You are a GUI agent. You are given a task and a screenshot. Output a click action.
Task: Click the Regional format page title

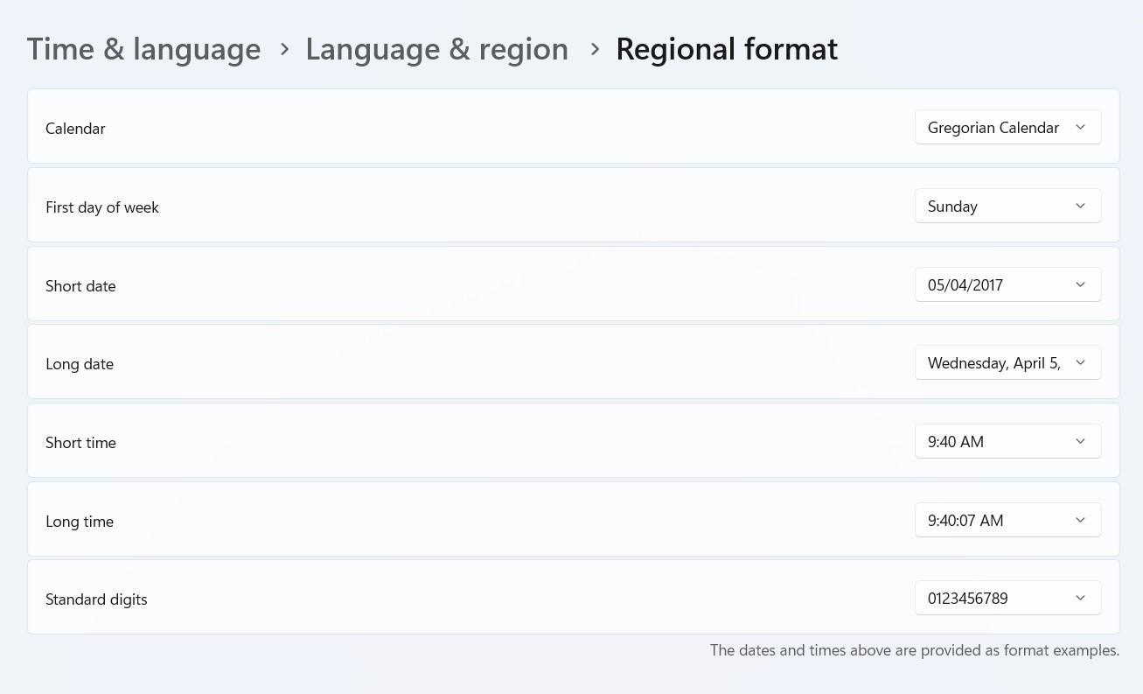(727, 49)
